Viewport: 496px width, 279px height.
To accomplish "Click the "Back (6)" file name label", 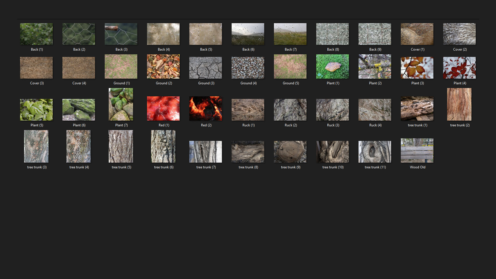I will (249, 50).
